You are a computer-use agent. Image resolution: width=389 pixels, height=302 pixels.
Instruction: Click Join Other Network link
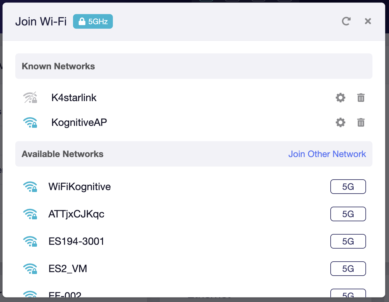pos(327,154)
